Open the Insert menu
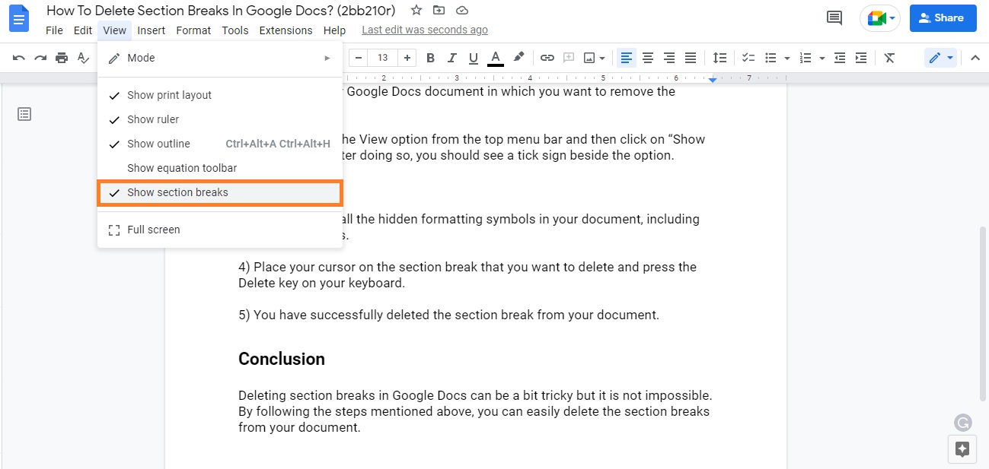 pyautogui.click(x=151, y=30)
